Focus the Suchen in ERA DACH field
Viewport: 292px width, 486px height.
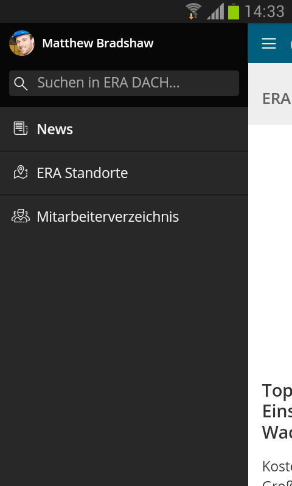click(x=124, y=83)
